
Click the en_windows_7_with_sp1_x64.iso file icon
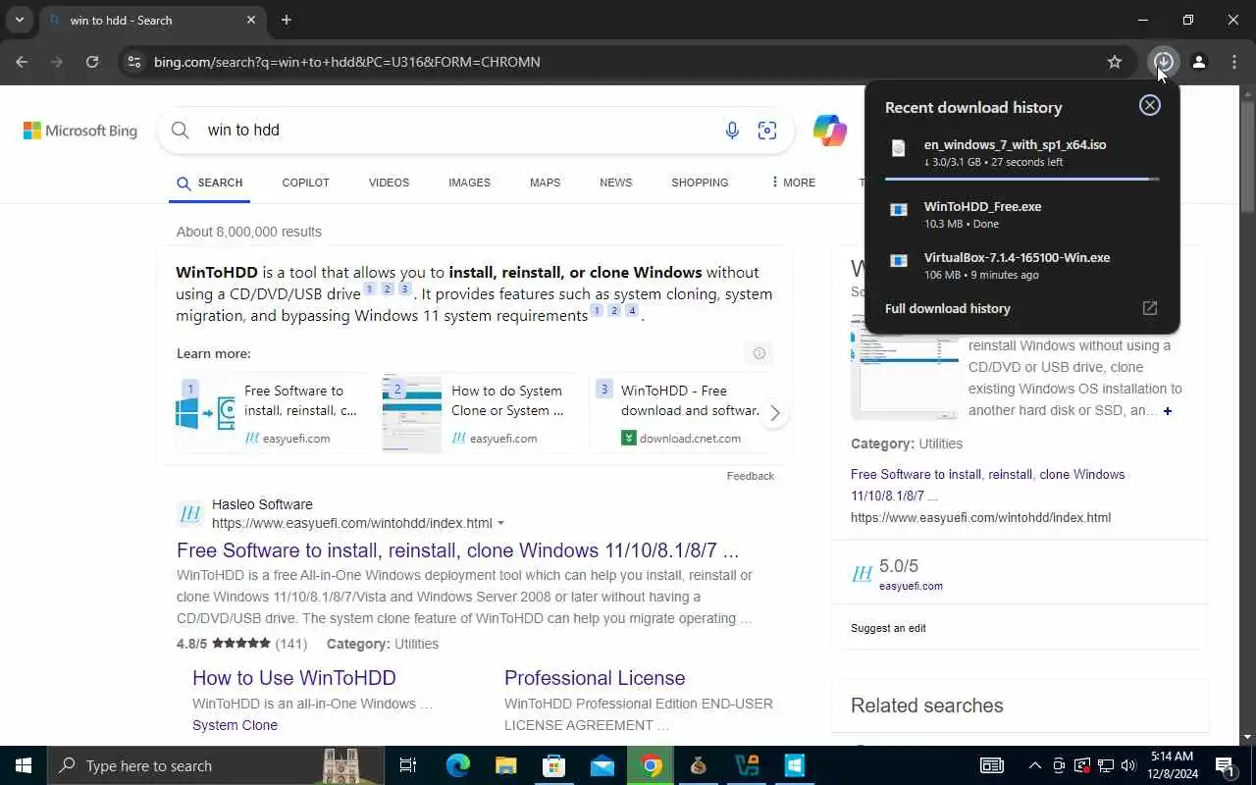point(898,148)
